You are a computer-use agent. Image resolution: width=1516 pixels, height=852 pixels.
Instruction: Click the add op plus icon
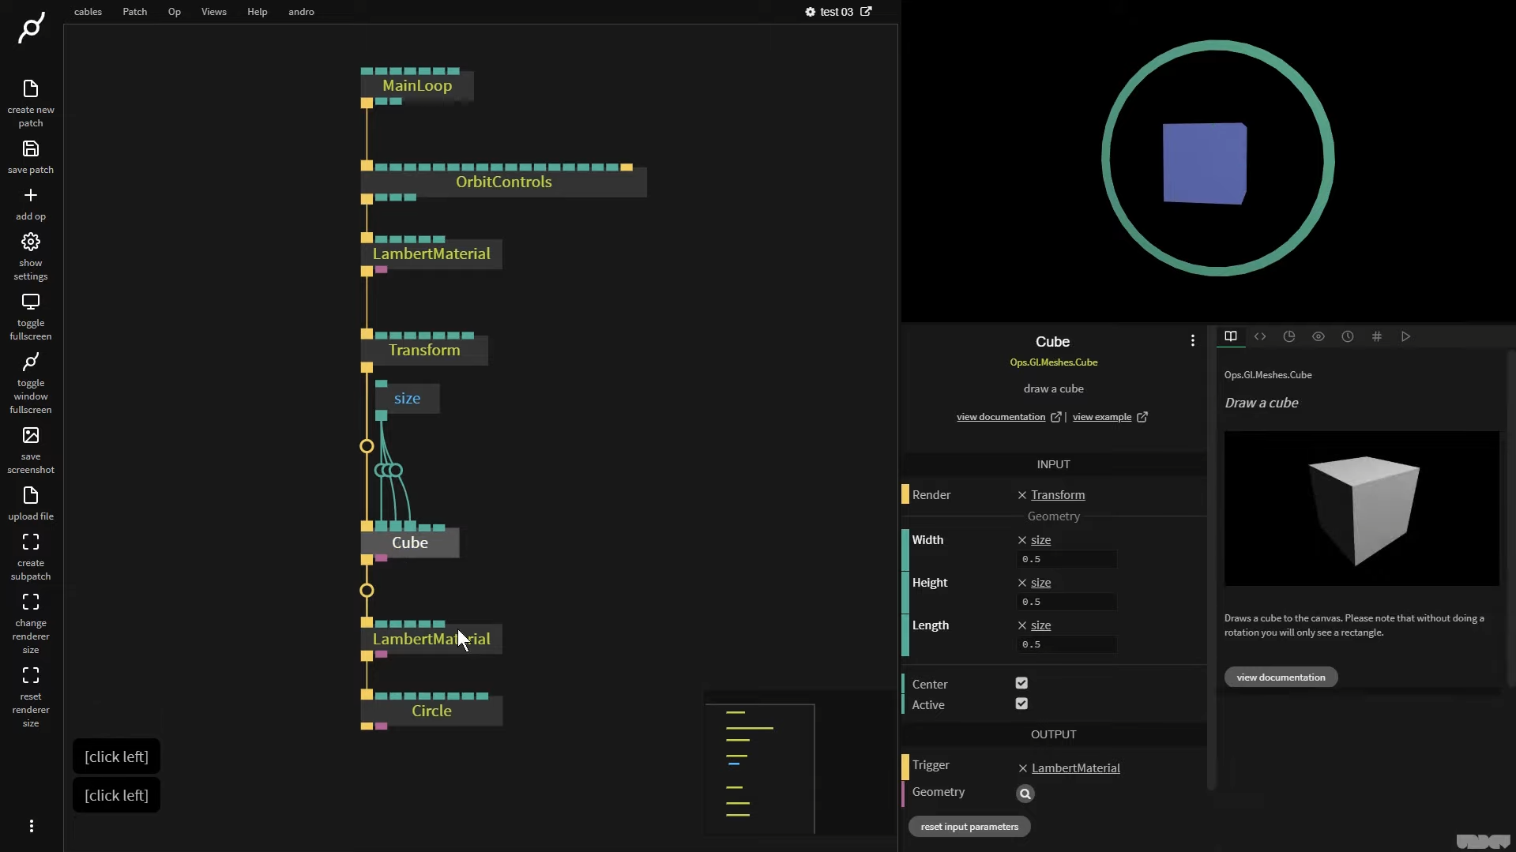[31, 196]
